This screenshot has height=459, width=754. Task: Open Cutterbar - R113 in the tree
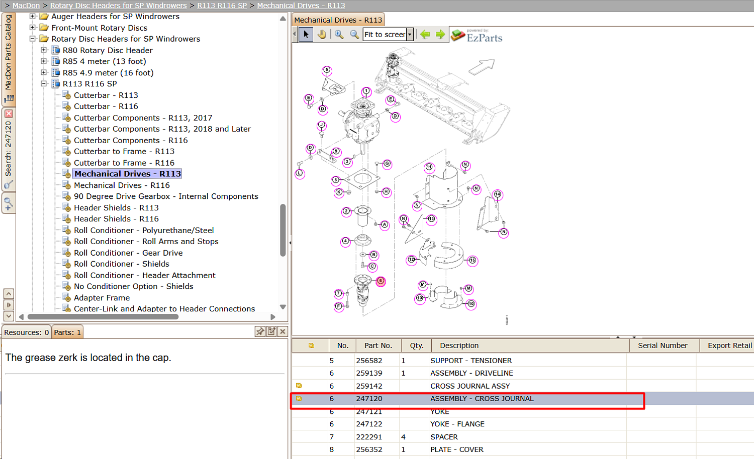106,95
